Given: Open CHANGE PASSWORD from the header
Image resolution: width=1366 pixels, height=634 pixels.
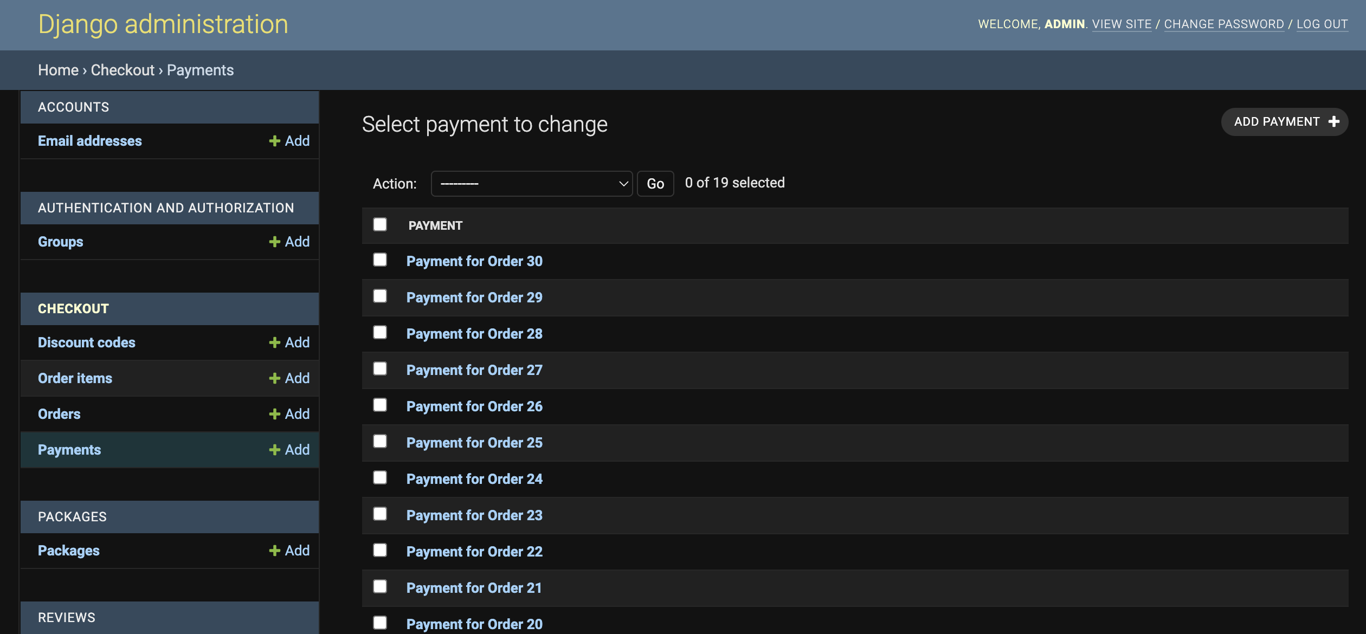Looking at the screenshot, I should pos(1223,24).
